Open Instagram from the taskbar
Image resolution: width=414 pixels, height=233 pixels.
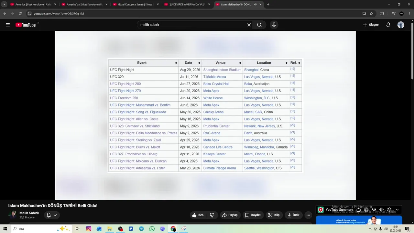(89, 229)
